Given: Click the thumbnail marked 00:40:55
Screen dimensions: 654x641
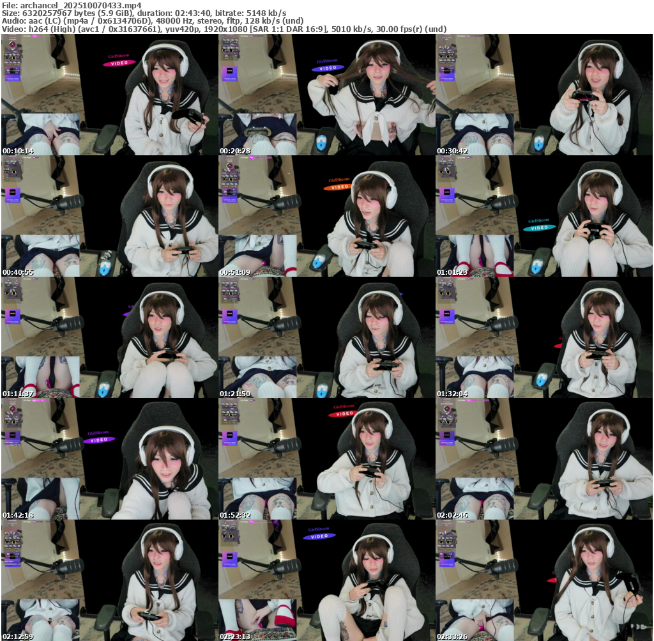Looking at the screenshot, I should tap(109, 216).
